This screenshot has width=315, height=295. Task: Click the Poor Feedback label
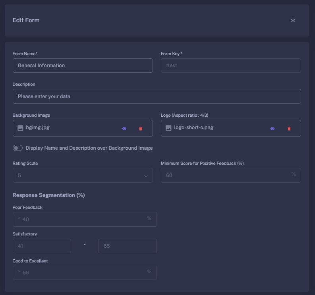point(27,207)
